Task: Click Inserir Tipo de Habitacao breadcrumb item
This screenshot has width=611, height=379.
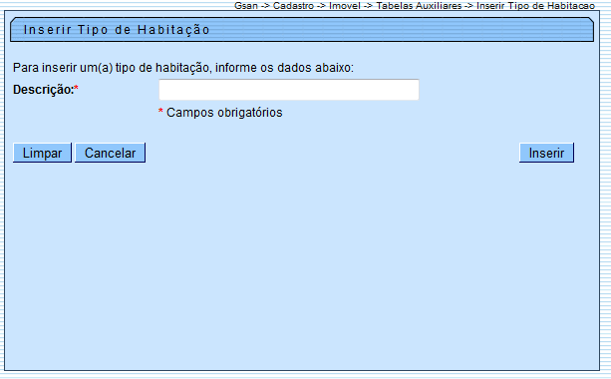Action: tap(535, 6)
